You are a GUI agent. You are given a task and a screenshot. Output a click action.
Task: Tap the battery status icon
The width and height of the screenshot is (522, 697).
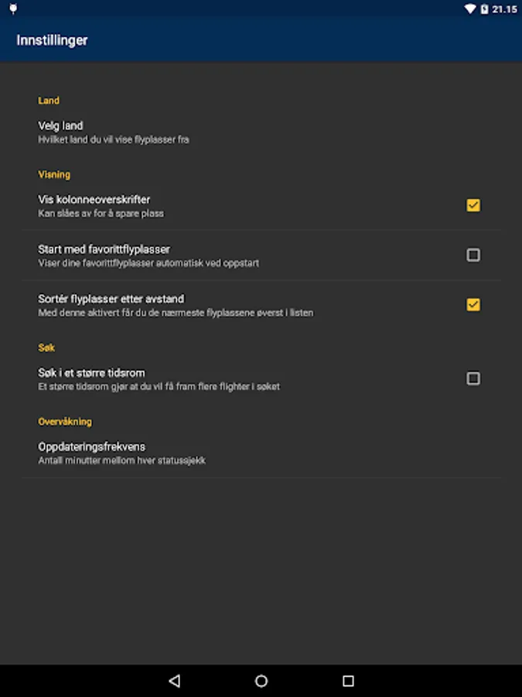click(x=484, y=9)
